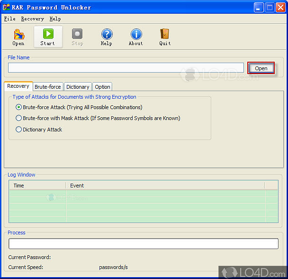Click 'Type of Attacks for Documents' heading

tap(74, 97)
